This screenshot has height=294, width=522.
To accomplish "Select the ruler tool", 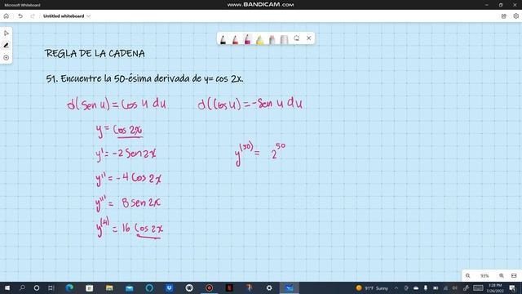I will (x=284, y=40).
